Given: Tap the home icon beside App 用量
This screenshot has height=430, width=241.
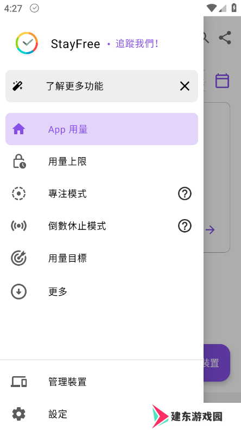Looking at the screenshot, I should pyautogui.click(x=18, y=129).
